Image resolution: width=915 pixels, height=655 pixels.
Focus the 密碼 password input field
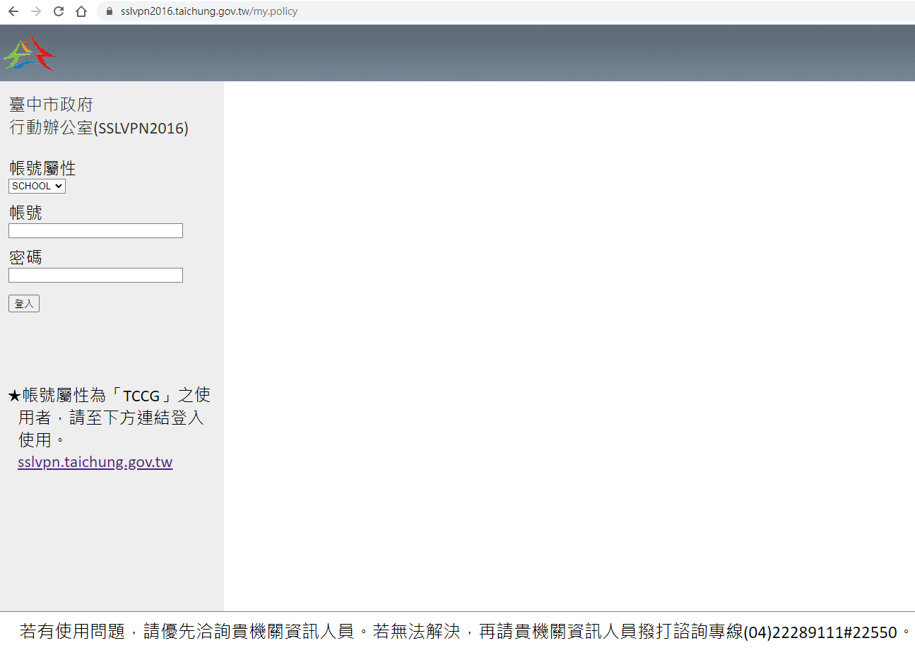[x=95, y=275]
